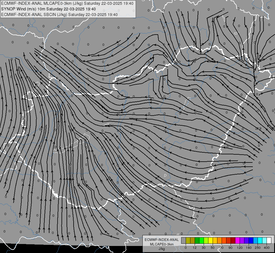Click the legend value label 70
The image size is (275, 253).
[x=222, y=248]
